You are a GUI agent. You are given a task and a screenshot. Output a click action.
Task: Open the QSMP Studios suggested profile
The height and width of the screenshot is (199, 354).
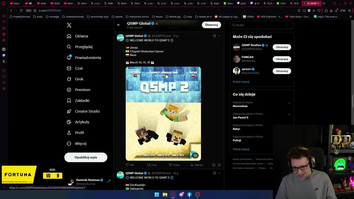(x=251, y=45)
